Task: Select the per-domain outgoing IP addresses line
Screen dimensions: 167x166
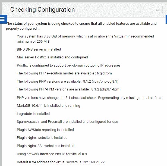Action: pos(69,65)
